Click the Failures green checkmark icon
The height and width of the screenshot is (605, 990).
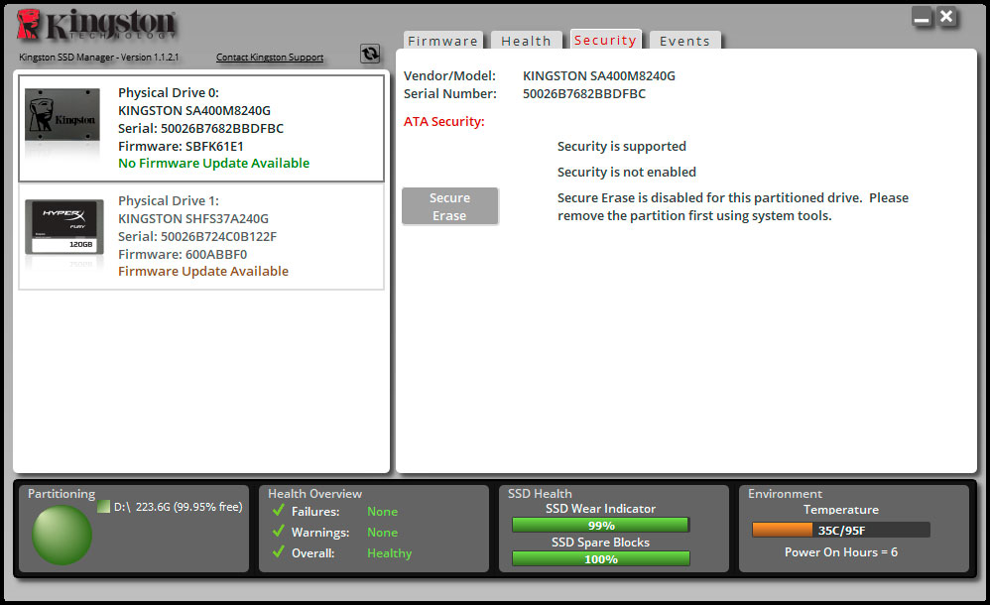pos(278,510)
